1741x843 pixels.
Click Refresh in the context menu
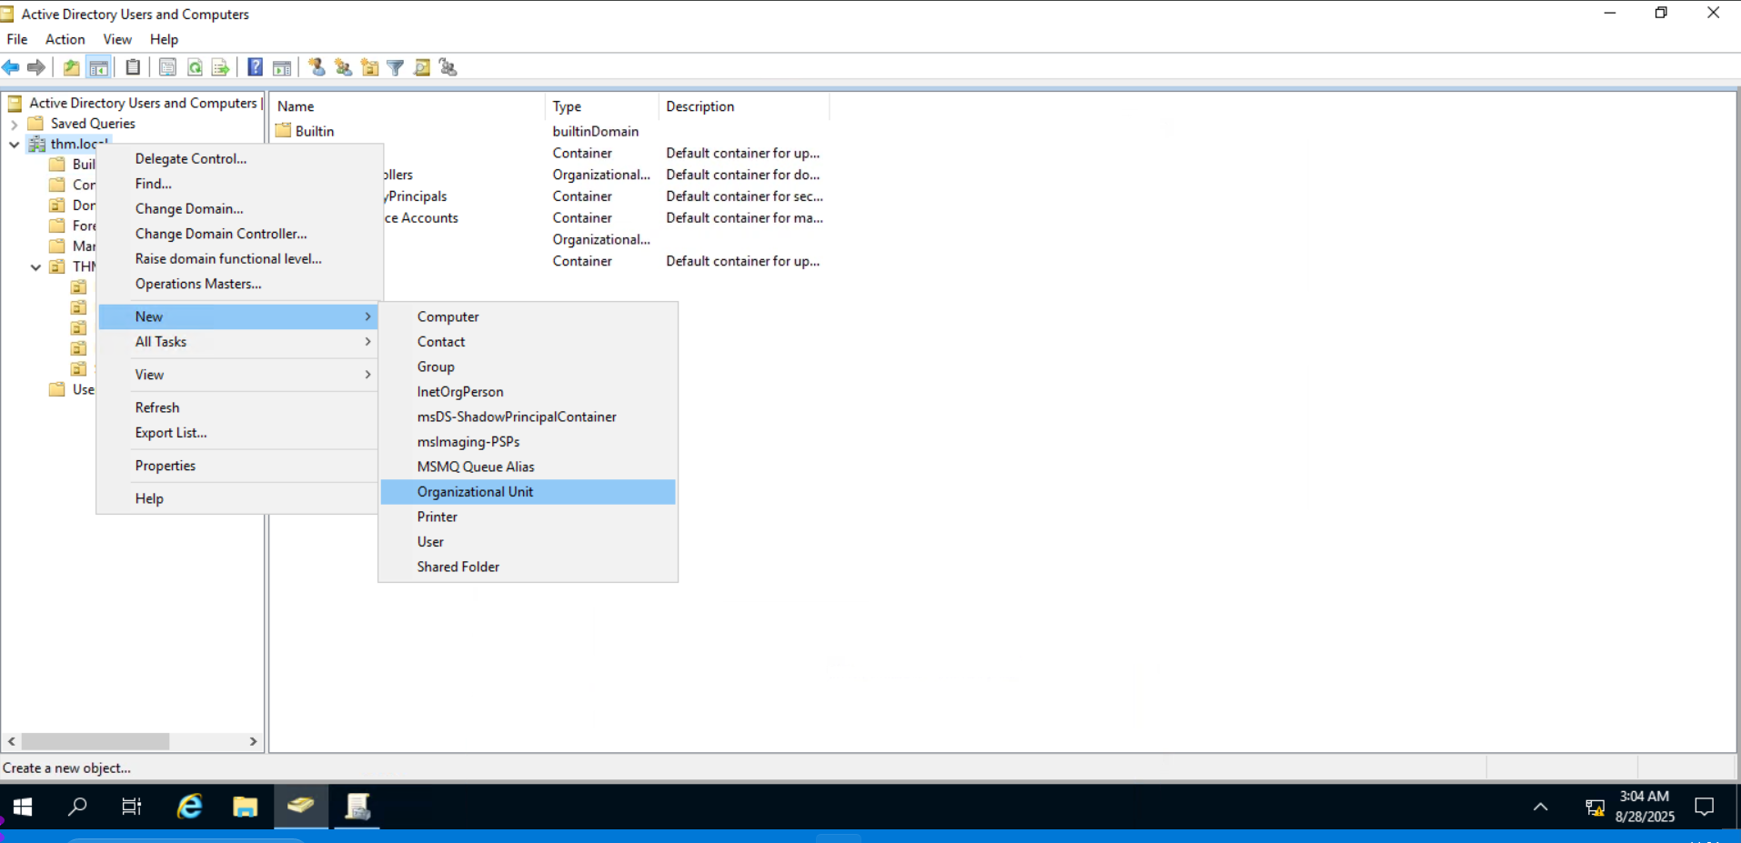pos(237,407)
